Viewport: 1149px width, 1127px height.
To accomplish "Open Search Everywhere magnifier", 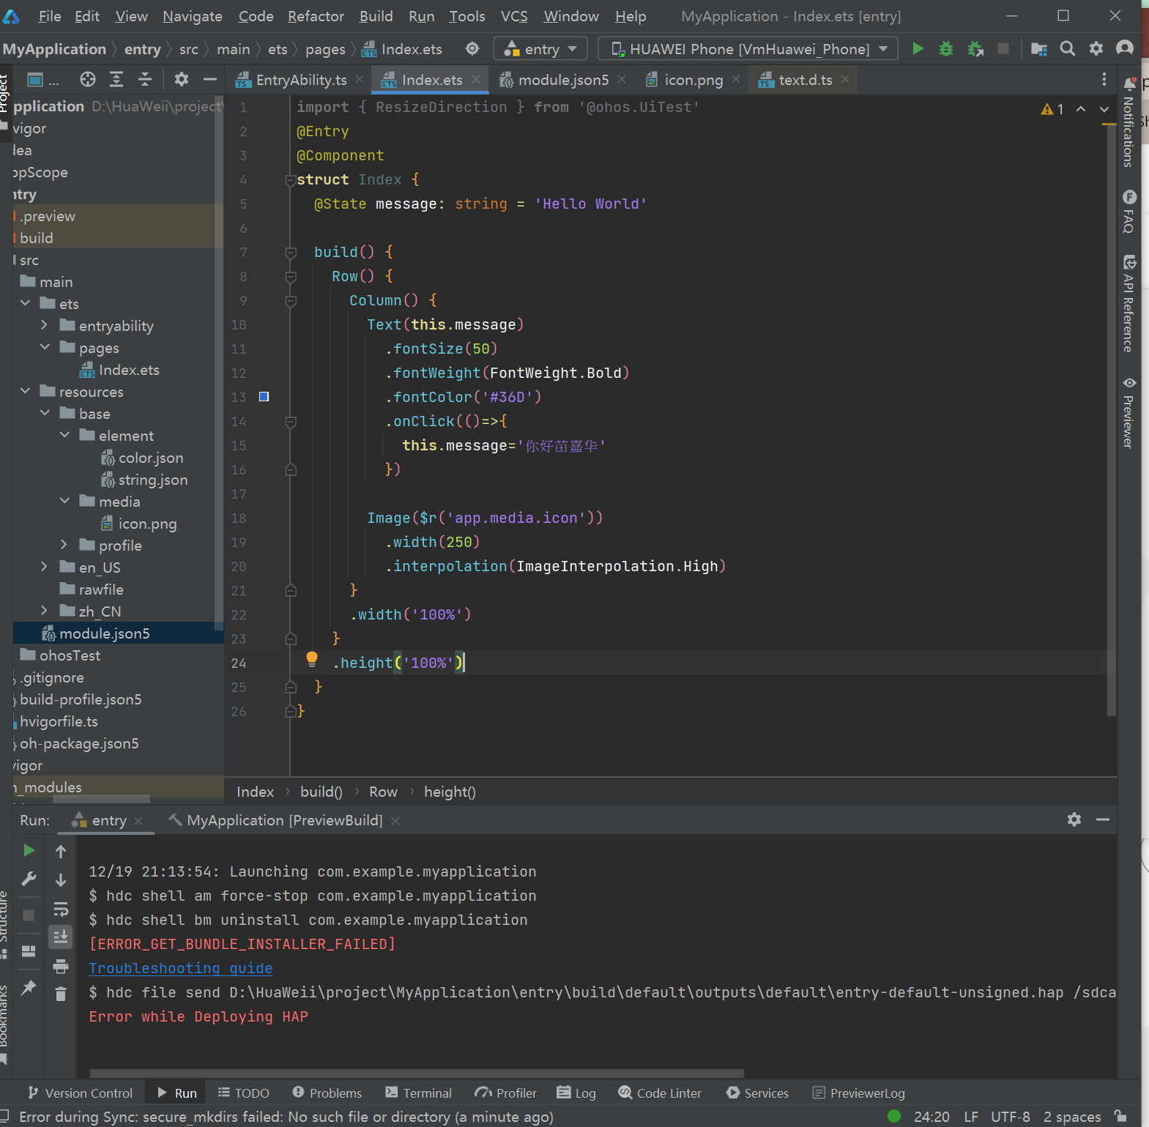I will [1068, 48].
